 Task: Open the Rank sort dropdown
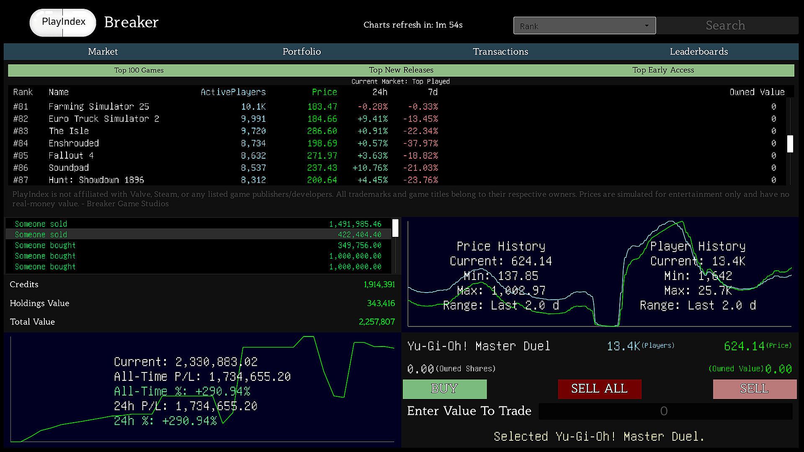tap(585, 26)
